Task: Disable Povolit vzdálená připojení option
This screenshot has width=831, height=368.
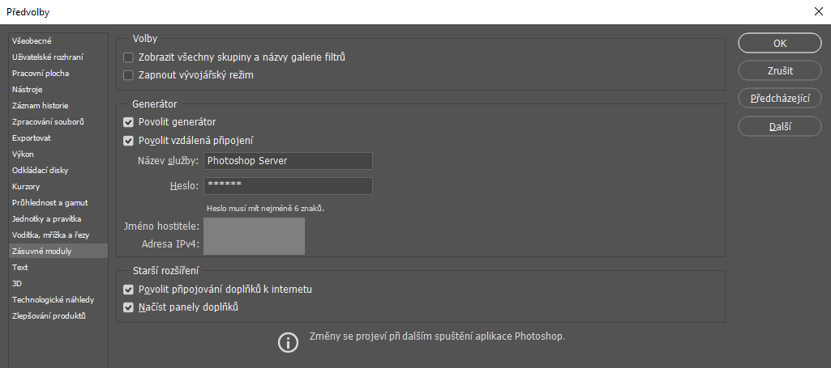Action: (x=128, y=140)
